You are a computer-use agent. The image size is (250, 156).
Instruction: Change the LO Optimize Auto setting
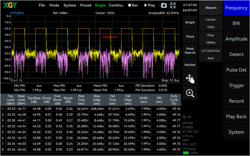coord(211,54)
